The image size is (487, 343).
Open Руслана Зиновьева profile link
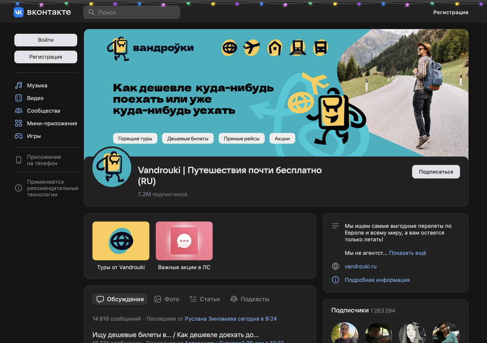pyautogui.click(x=211, y=319)
